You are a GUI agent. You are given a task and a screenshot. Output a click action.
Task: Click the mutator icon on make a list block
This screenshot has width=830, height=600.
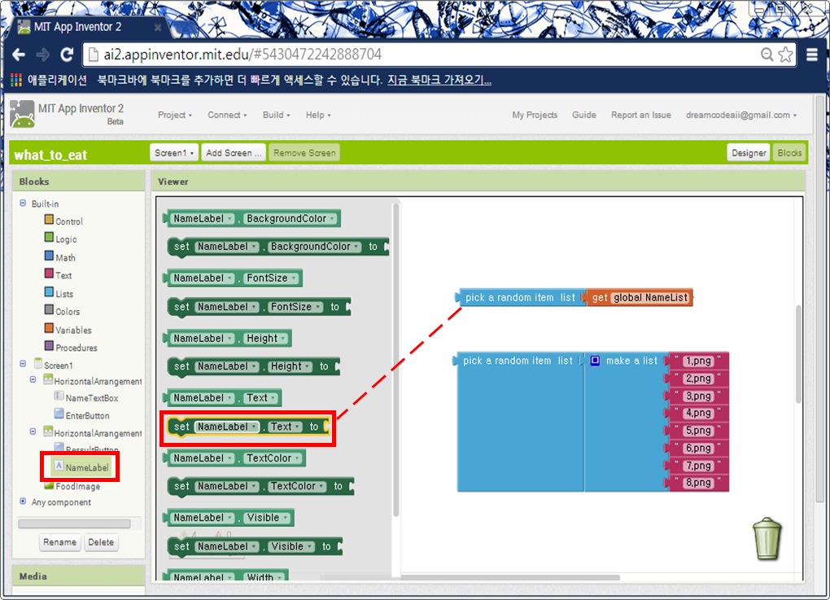click(595, 361)
